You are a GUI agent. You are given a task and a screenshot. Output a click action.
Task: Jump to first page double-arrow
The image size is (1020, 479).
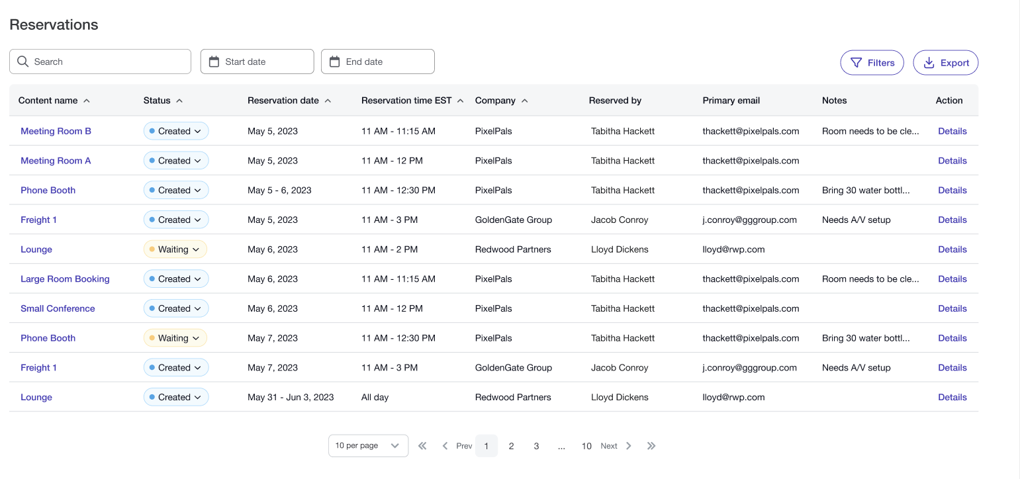tap(422, 446)
